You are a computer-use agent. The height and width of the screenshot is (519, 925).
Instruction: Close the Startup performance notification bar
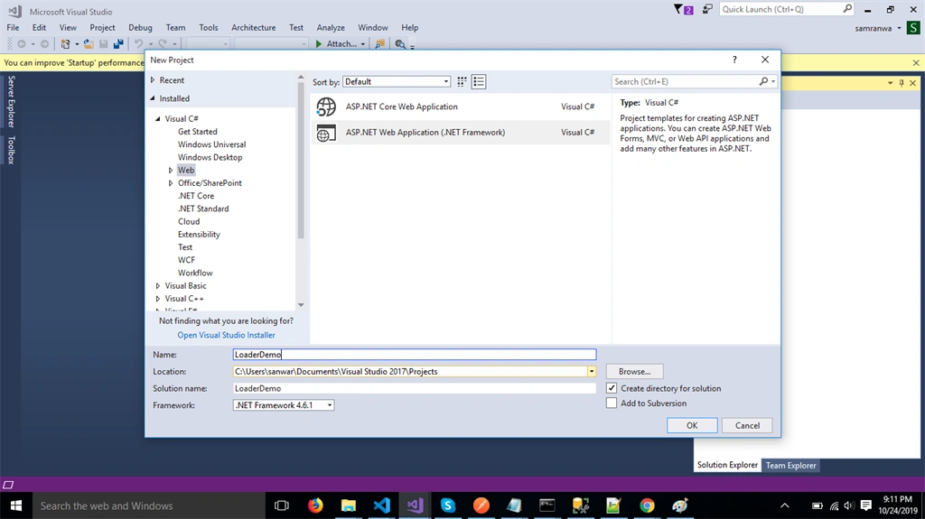click(x=916, y=62)
